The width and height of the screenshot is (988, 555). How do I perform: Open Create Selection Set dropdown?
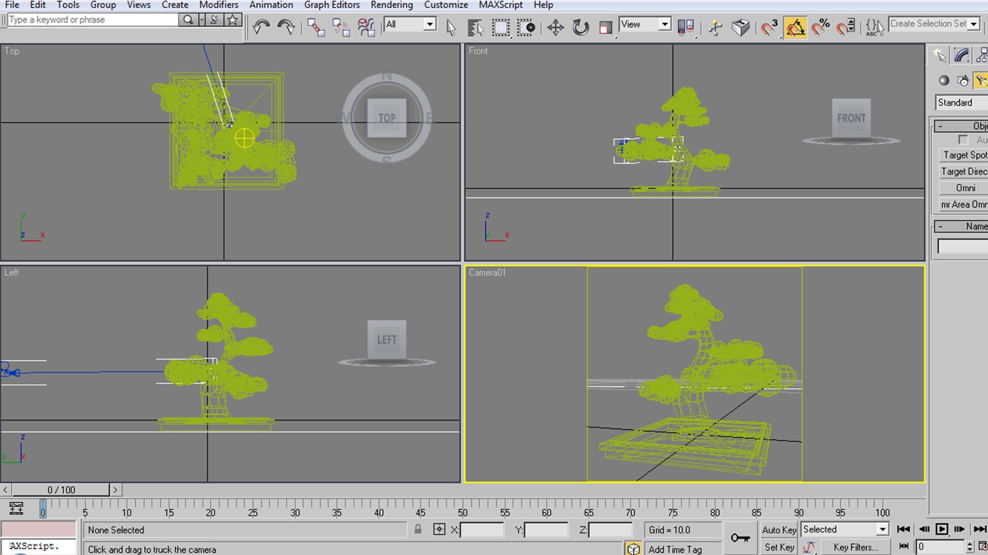934,24
